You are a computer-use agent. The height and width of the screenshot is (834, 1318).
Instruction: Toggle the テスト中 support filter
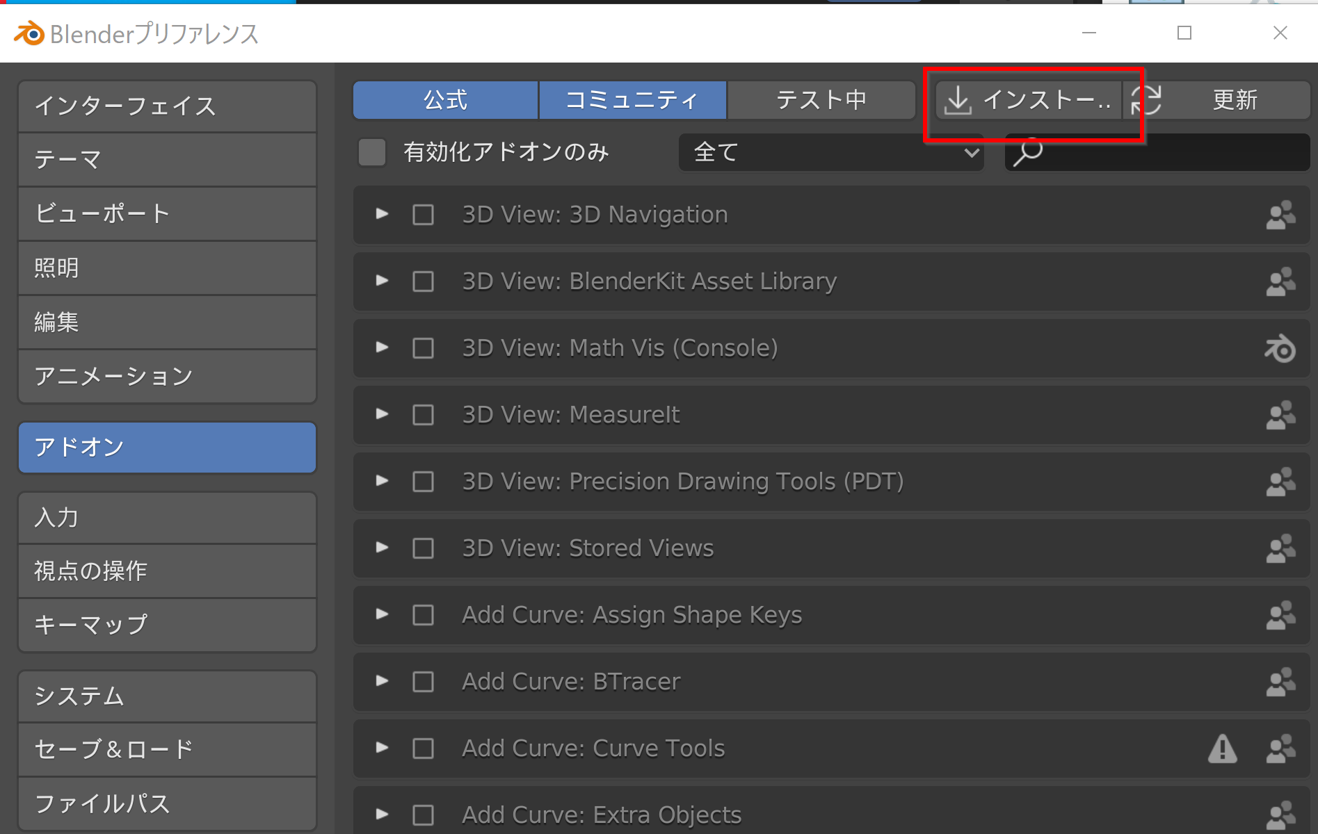coord(821,100)
